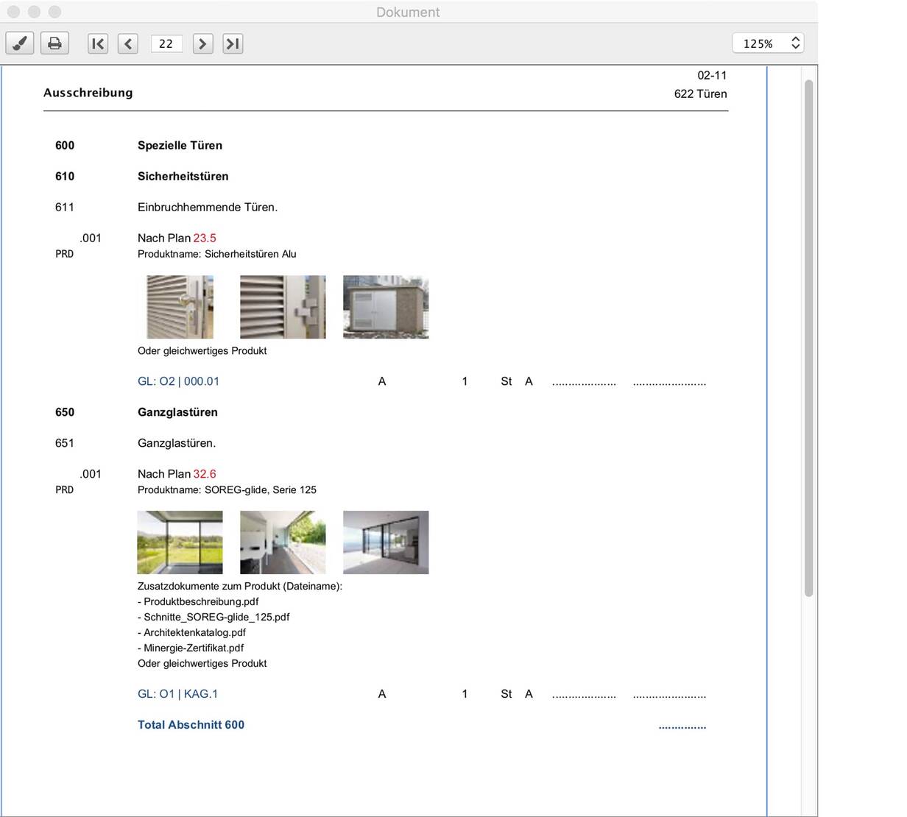Click the small utility building thumbnail
This screenshot has width=907, height=817.
[386, 307]
